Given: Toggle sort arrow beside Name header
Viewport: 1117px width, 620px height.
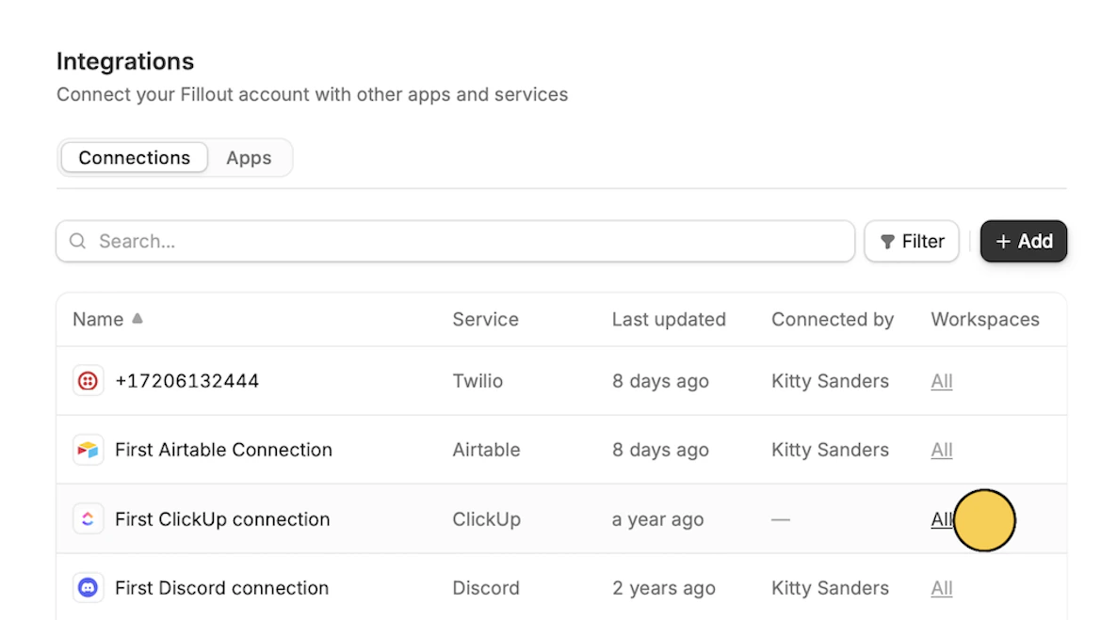Looking at the screenshot, I should 138,319.
